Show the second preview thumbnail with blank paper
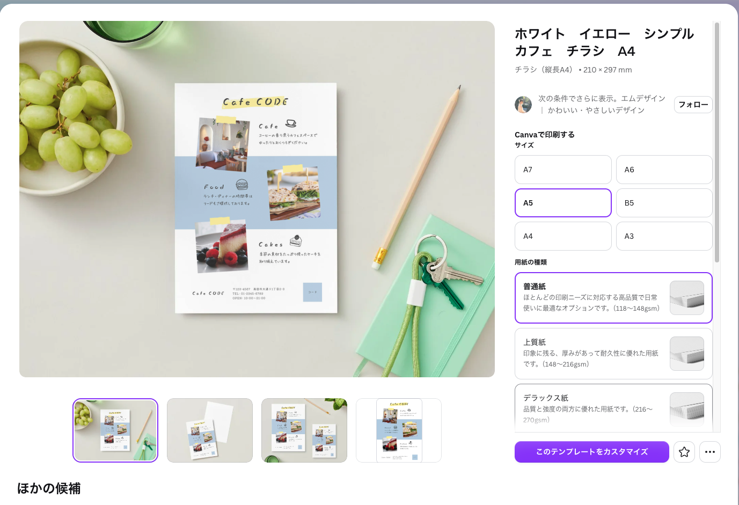 click(x=210, y=430)
